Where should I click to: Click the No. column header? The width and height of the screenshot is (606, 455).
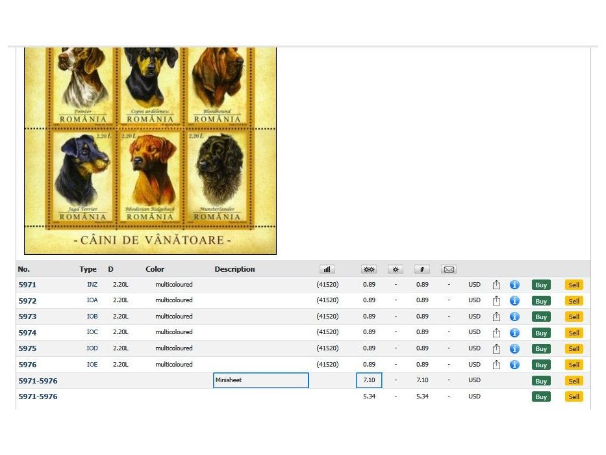(23, 269)
